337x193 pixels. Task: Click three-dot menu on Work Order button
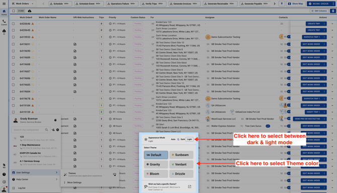point(333,4)
